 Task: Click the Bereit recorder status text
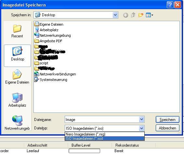point(119,151)
